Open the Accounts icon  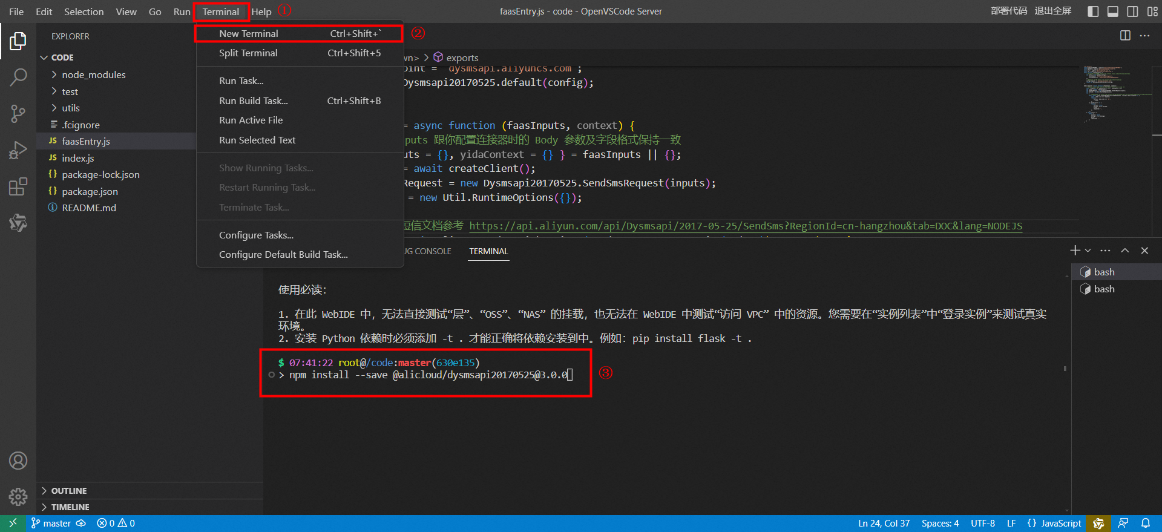click(x=18, y=461)
